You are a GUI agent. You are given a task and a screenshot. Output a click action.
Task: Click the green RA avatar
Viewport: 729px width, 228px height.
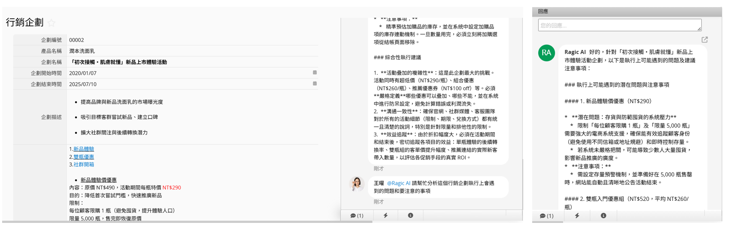[x=546, y=53]
